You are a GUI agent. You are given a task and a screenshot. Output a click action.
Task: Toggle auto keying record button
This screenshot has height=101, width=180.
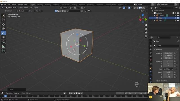(65, 93)
